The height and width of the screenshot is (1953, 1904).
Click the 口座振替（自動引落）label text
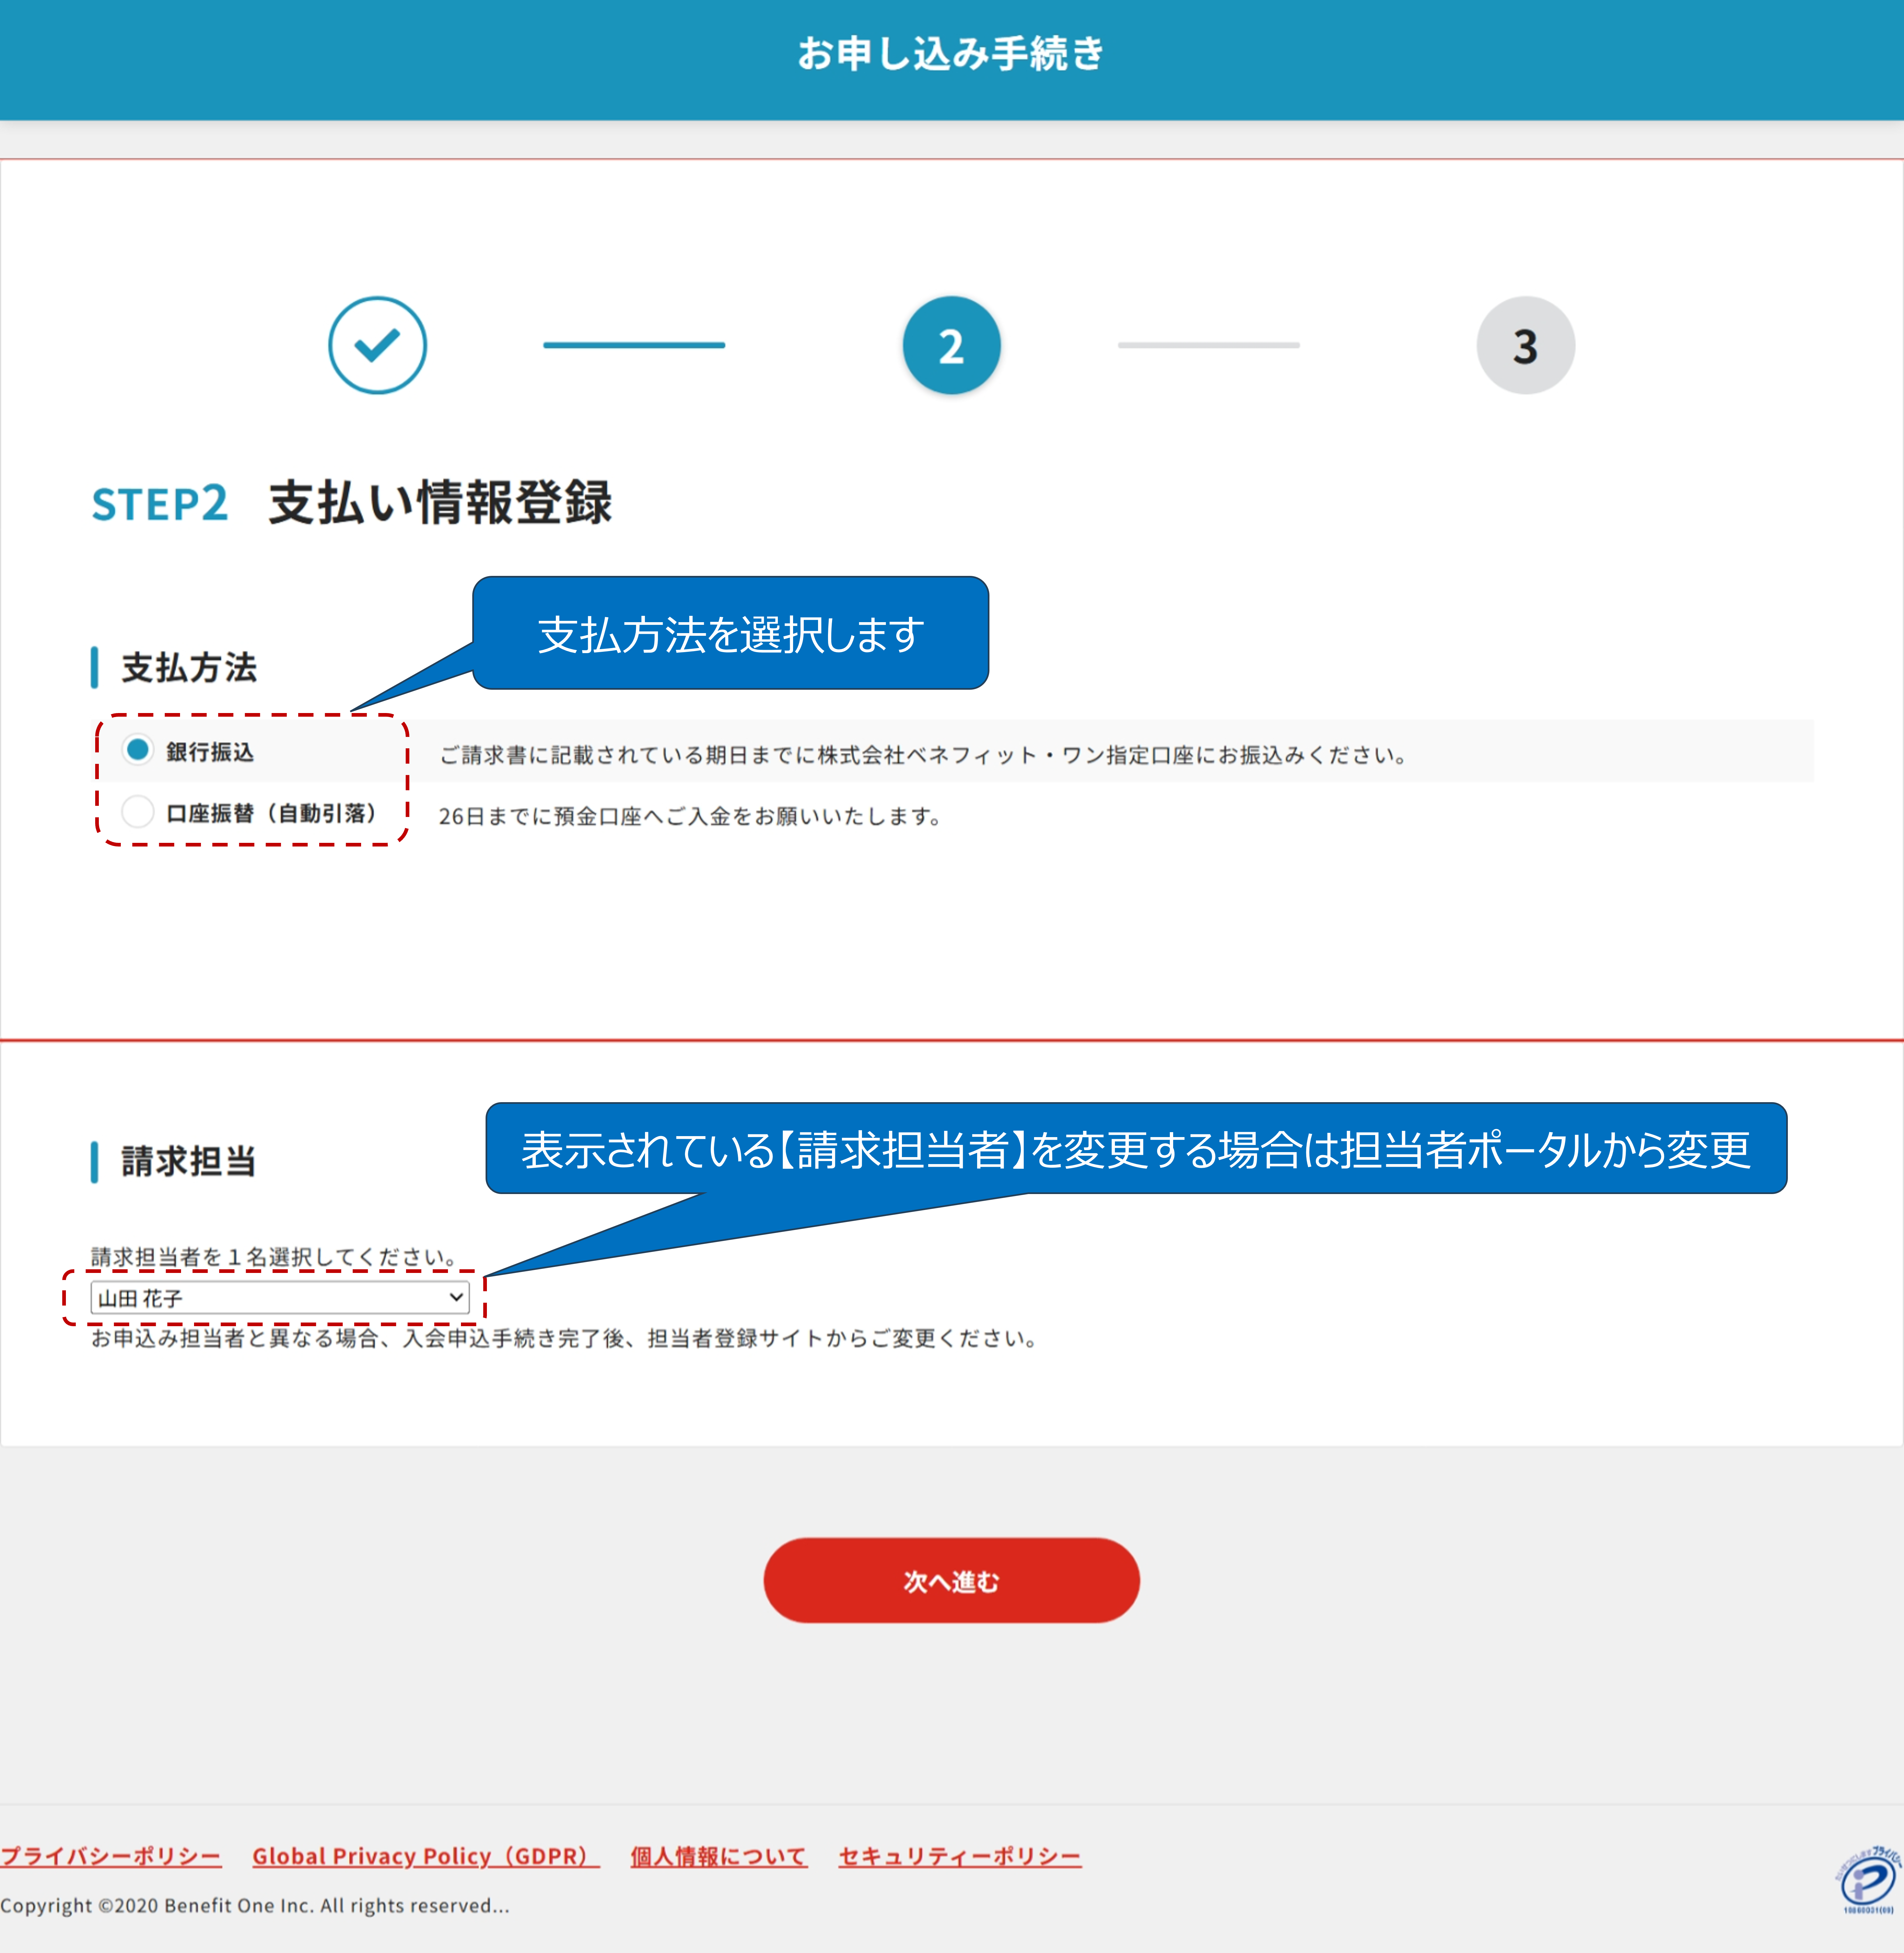point(271,813)
